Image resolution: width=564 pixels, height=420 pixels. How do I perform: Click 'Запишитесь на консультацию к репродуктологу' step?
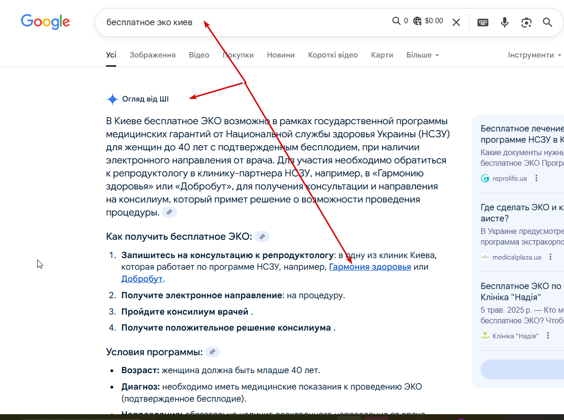click(x=228, y=255)
